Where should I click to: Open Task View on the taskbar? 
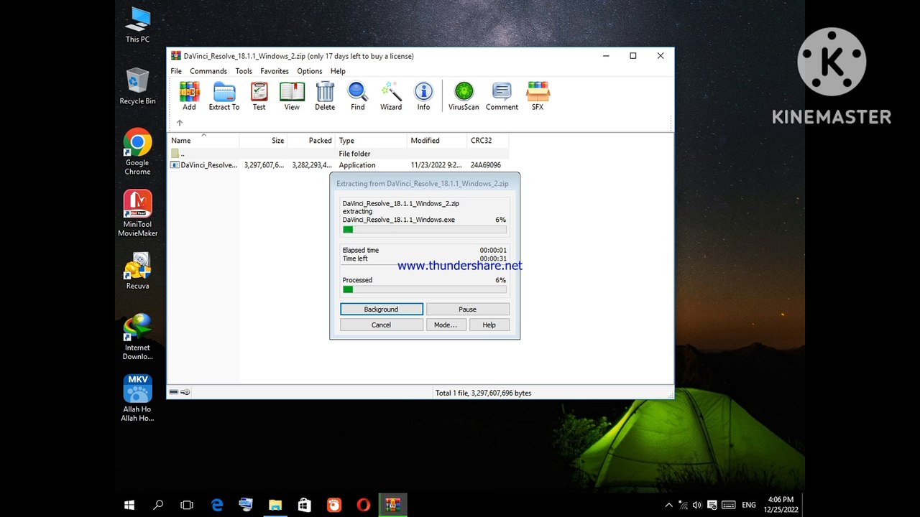pyautogui.click(x=187, y=505)
